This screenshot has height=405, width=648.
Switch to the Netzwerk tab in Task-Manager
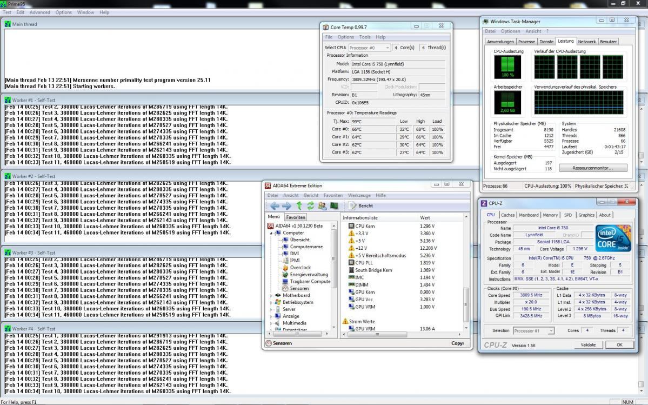pyautogui.click(x=587, y=42)
